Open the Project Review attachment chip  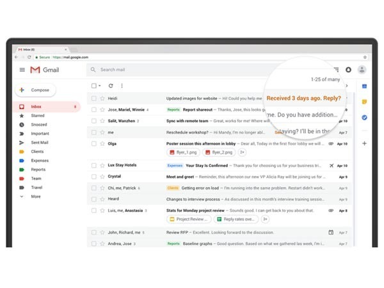click(189, 219)
